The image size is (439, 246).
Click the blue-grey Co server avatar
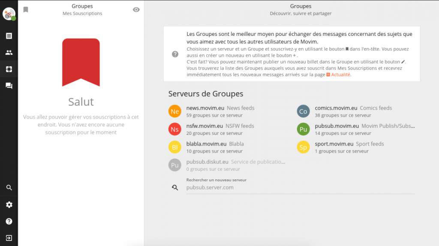303,111
